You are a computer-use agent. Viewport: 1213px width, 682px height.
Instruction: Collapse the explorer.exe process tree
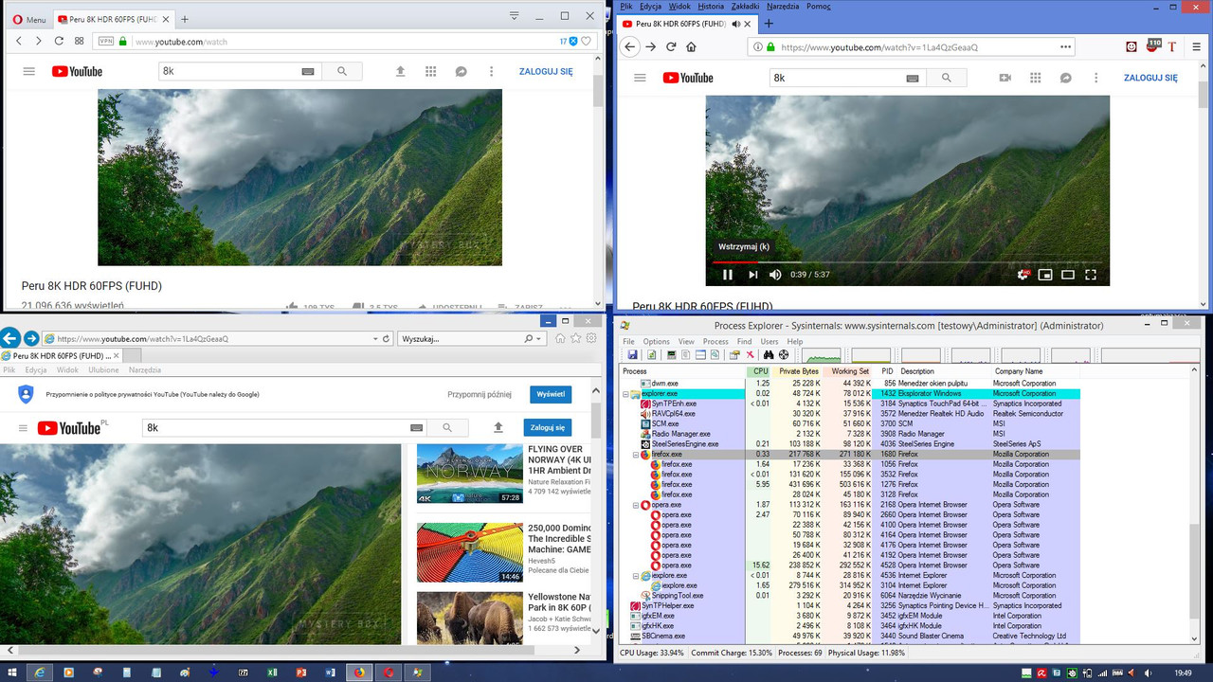pos(625,393)
